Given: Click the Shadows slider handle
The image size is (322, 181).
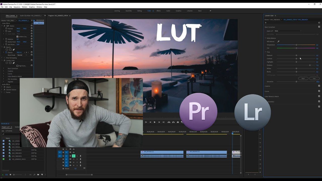Looking at the screenshot, I should (x=310, y=65).
